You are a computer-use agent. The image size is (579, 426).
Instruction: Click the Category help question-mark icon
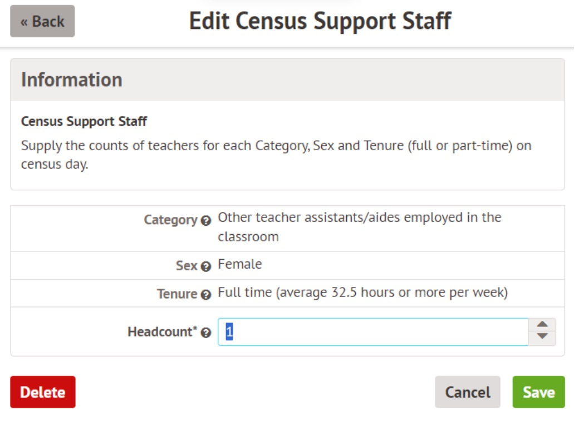coord(206,221)
